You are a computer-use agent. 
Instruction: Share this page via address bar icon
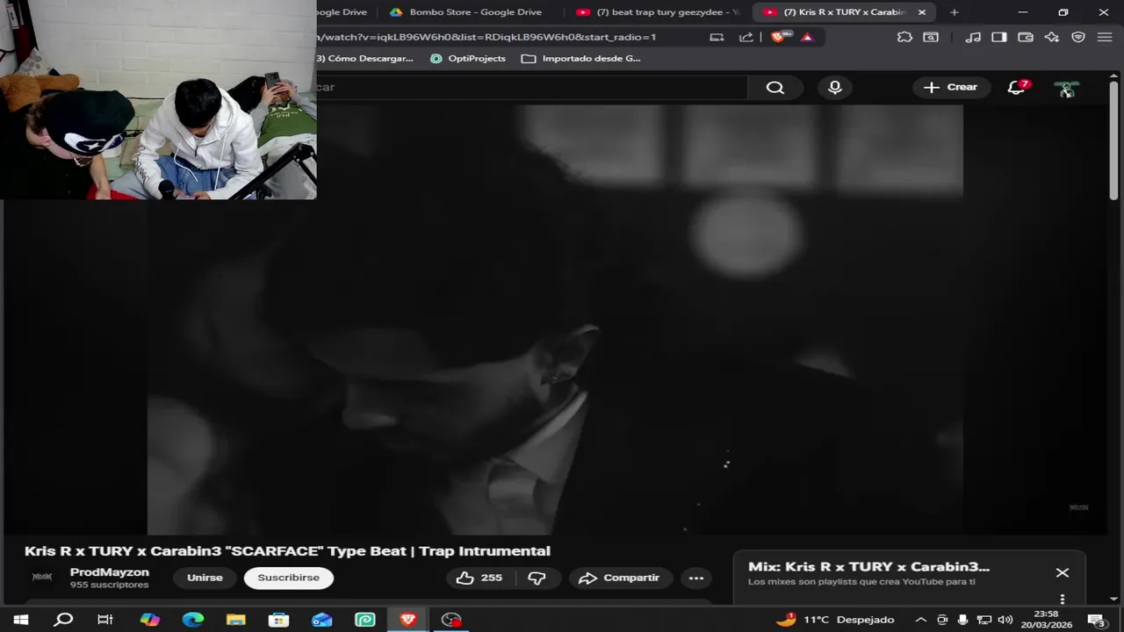(746, 37)
